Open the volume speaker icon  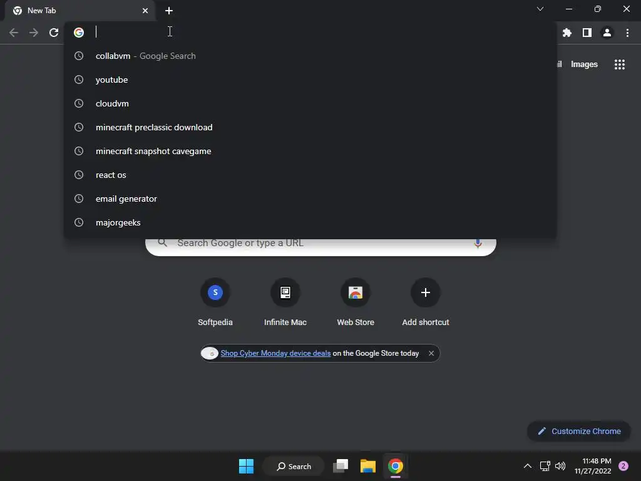[560, 466]
